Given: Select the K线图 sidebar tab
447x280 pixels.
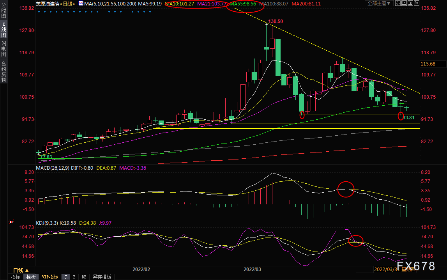Looking at the screenshot, I should pyautogui.click(x=4, y=29).
